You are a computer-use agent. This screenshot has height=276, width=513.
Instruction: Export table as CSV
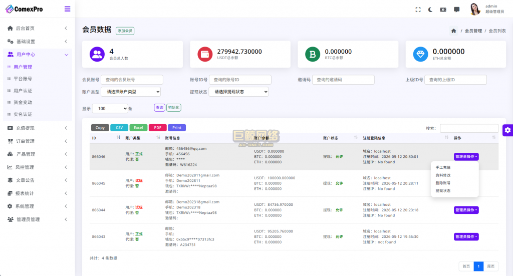tap(119, 128)
